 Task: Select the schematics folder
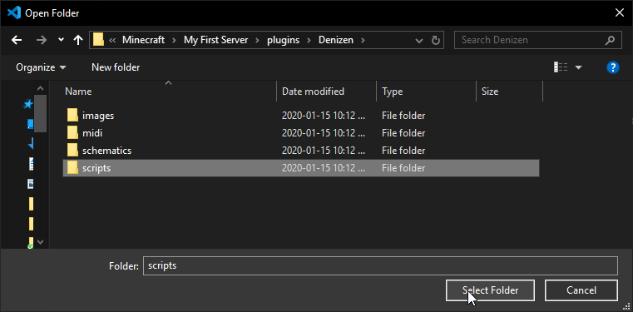point(301,151)
